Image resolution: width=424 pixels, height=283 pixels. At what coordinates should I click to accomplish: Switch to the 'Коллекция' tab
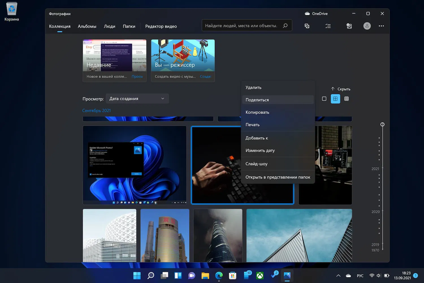[60, 26]
